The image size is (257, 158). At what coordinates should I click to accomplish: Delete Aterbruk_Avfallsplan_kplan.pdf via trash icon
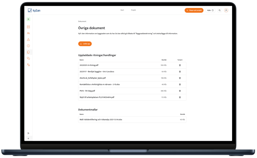(x=180, y=78)
